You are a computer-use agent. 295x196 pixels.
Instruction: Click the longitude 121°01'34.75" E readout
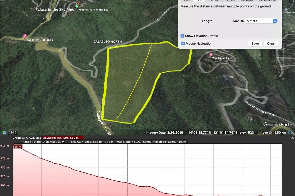(225, 133)
